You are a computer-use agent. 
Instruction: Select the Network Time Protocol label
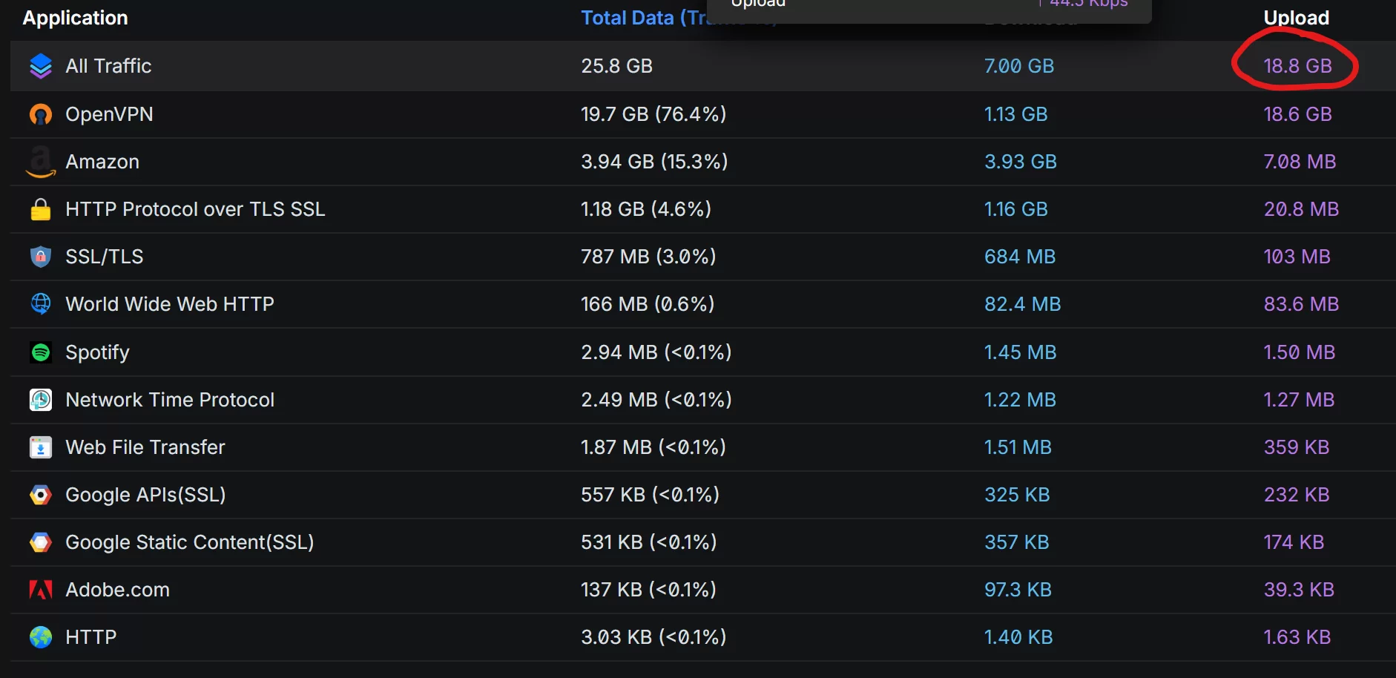[x=170, y=400]
